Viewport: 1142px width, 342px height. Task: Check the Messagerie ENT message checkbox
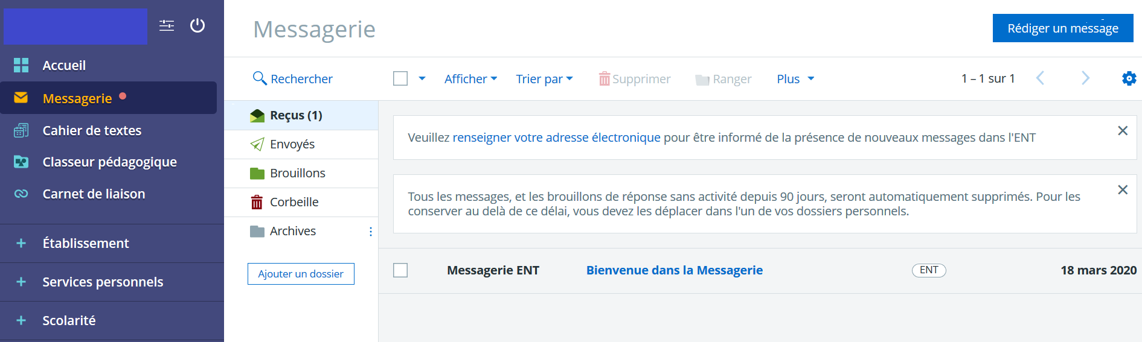[x=400, y=270]
